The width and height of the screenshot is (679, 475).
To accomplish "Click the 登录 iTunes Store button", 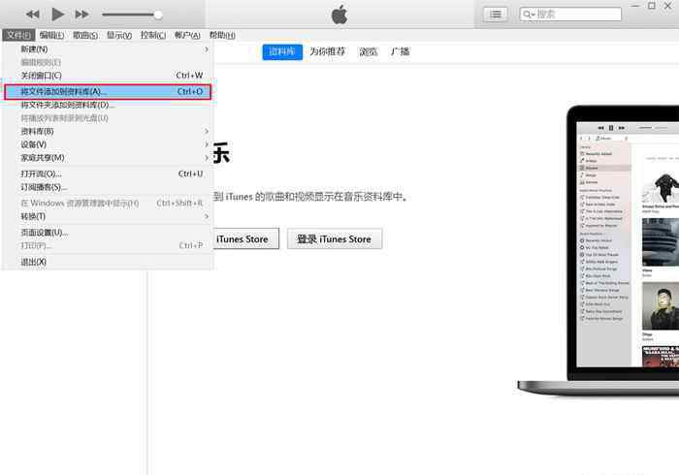I will tap(335, 238).
